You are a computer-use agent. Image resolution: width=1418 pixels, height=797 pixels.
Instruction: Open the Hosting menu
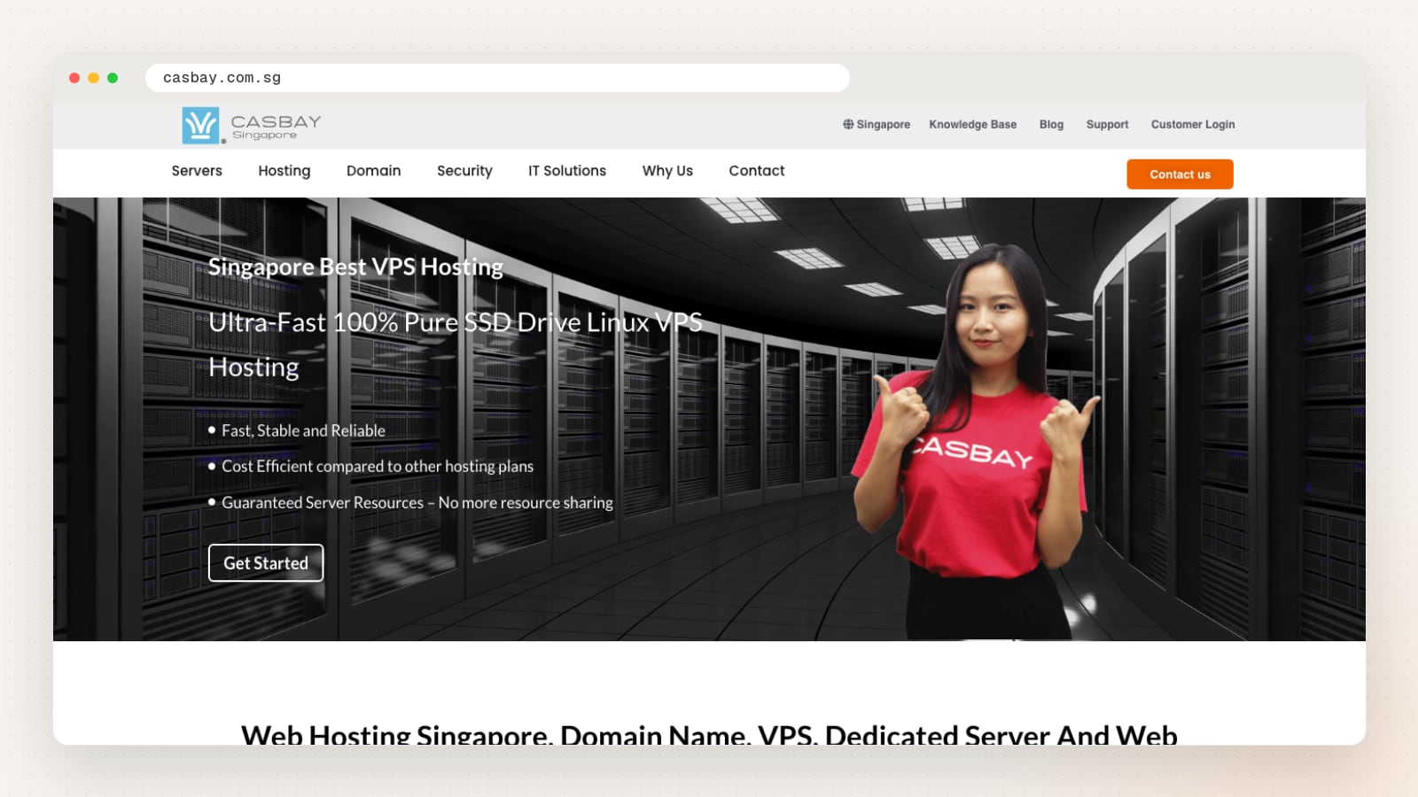click(x=284, y=171)
